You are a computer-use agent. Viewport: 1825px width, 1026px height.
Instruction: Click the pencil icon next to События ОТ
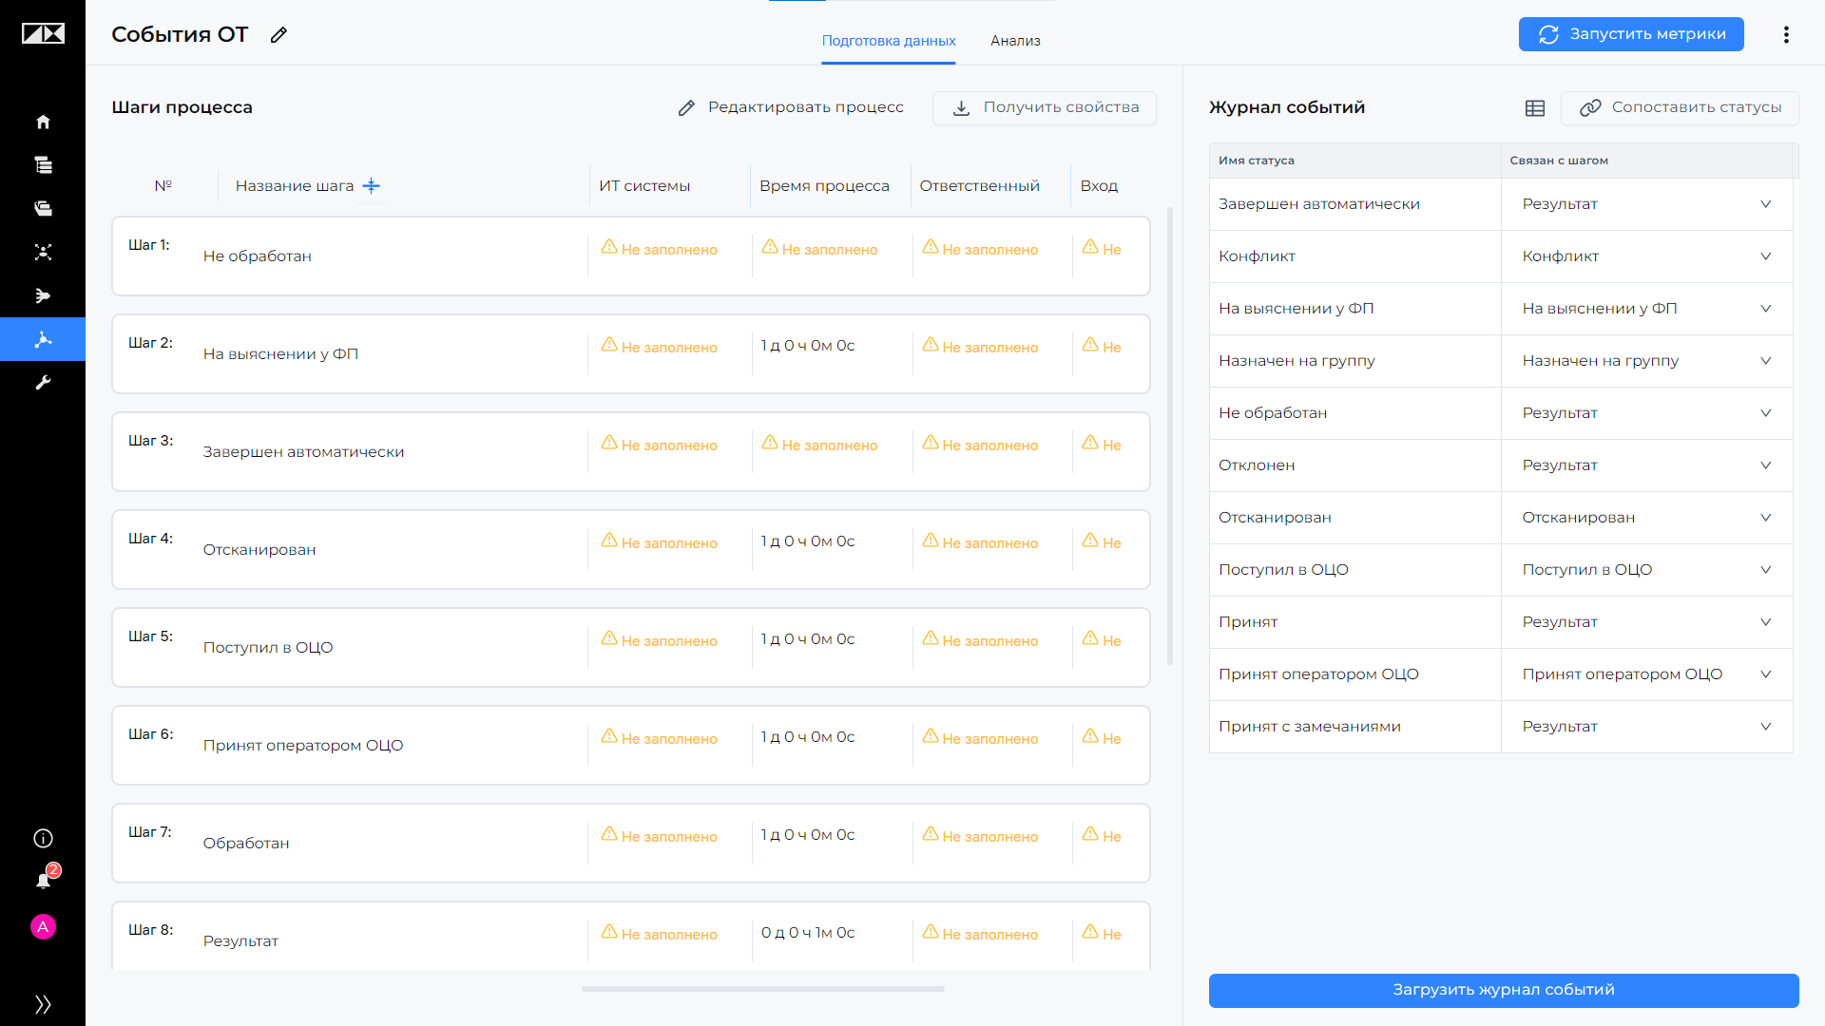(x=279, y=35)
